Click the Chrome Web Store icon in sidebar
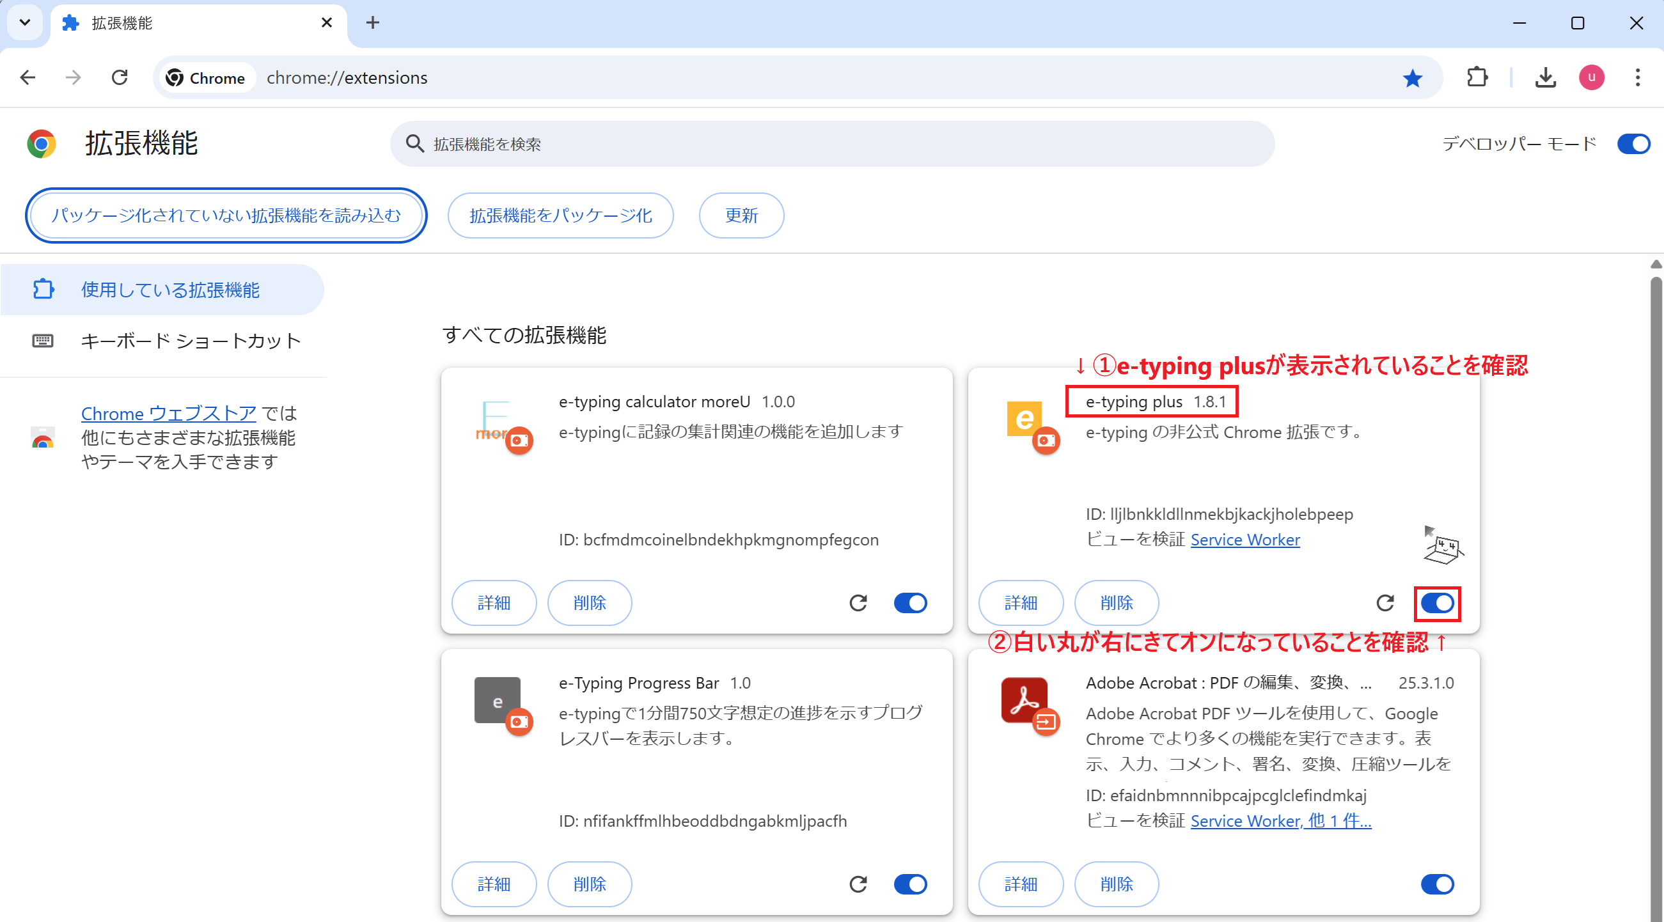This screenshot has width=1664, height=922. tap(43, 438)
